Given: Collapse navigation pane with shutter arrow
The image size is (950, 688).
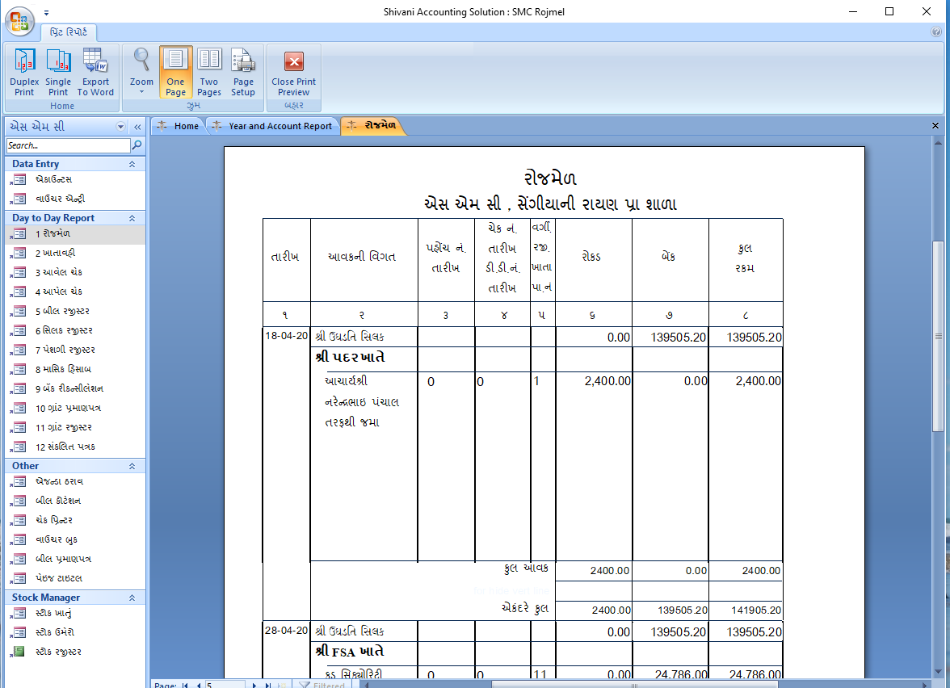Looking at the screenshot, I should pyautogui.click(x=136, y=126).
